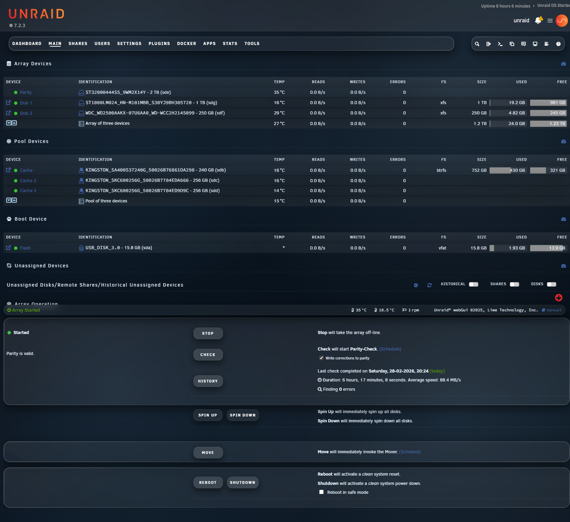Click the Array devices spin toggle icons row
Screen dimensions: 570x522
pos(11,123)
